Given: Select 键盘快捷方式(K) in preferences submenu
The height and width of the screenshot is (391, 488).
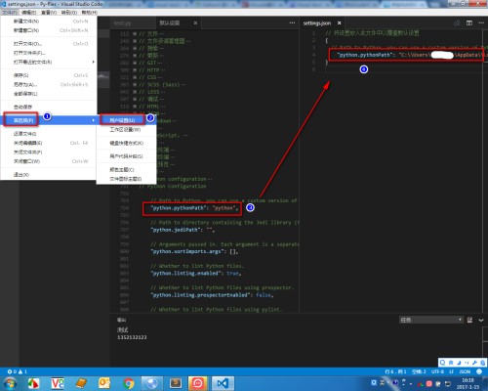Looking at the screenshot, I should [126, 143].
